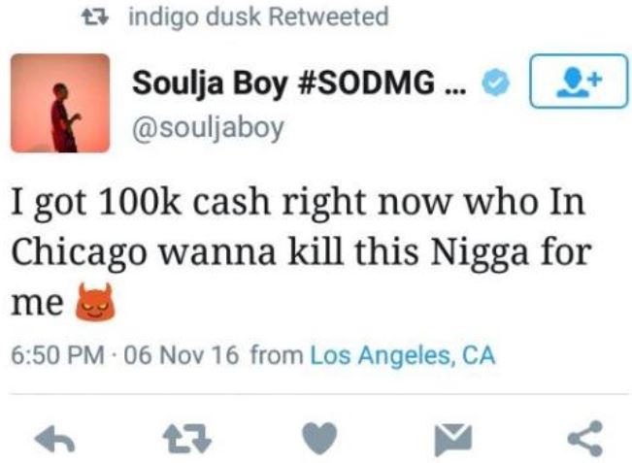
Task: Open the Los Angeles, CA location link
Action: 402,355
